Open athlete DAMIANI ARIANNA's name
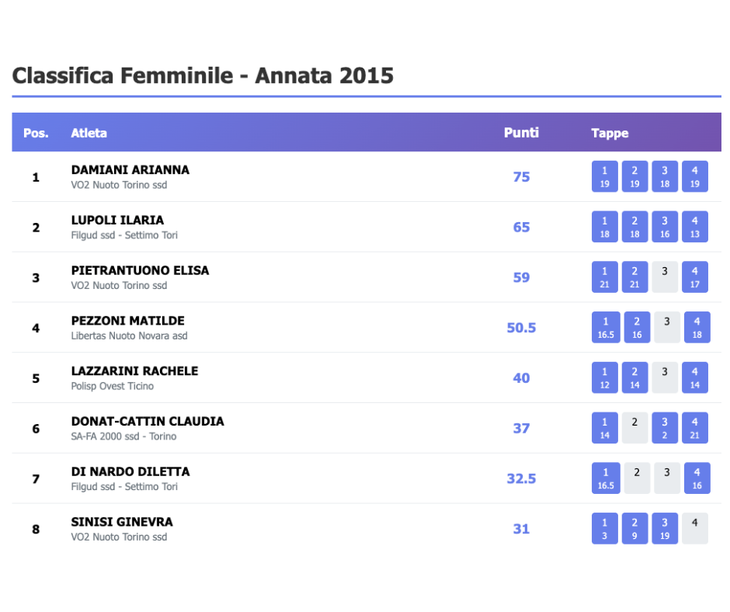This screenshot has height=612, width=730. pyautogui.click(x=130, y=169)
